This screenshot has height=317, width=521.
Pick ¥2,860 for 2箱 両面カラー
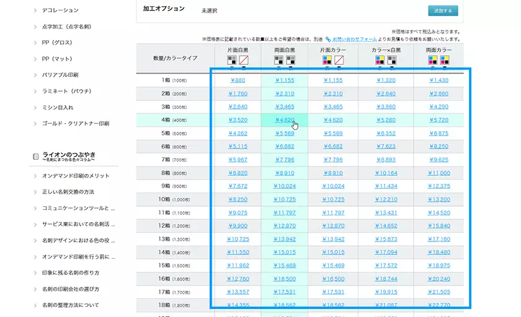click(439, 93)
